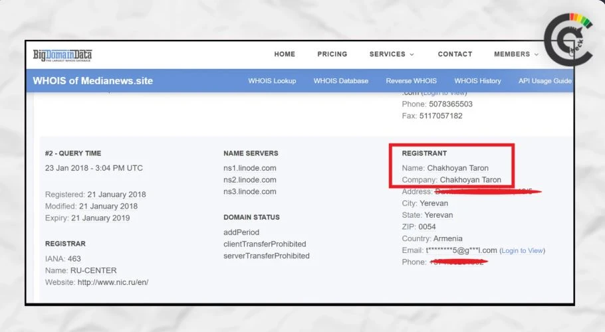Click the #2 - QUERY TIME heading
This screenshot has width=605, height=332.
(73, 153)
